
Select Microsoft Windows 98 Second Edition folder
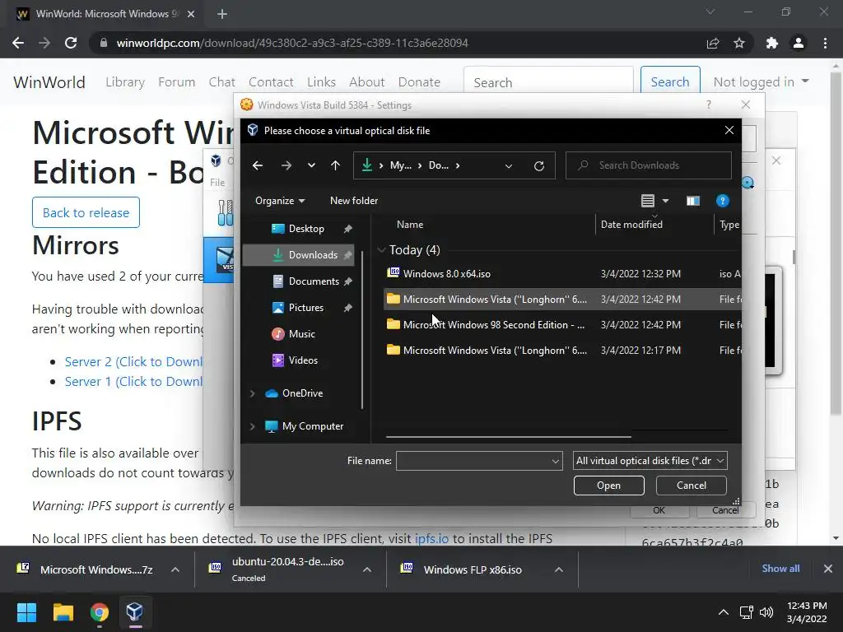(x=561, y=324)
